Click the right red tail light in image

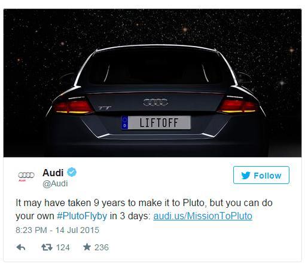tap(238, 106)
